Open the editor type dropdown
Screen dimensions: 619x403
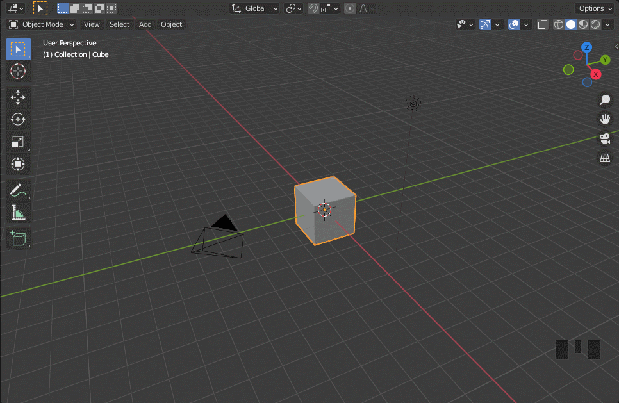click(x=16, y=8)
